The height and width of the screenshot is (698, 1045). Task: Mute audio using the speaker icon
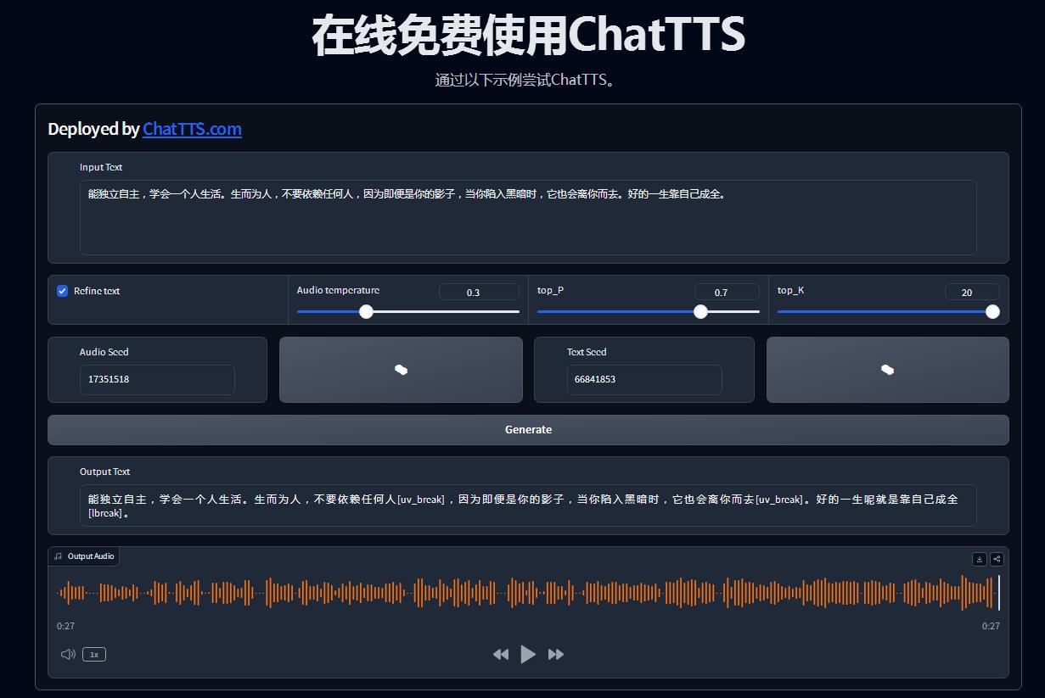click(67, 654)
